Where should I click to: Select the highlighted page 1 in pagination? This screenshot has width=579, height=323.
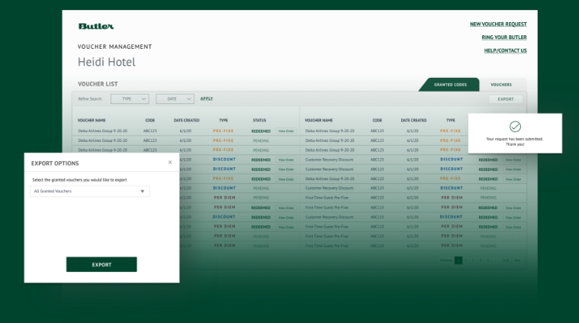tap(458, 260)
